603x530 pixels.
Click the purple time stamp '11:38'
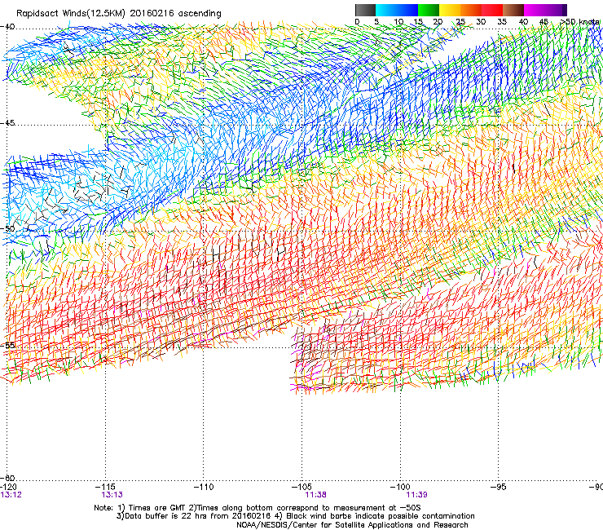[x=315, y=495]
